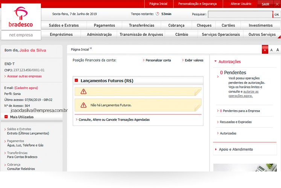Click the warning icon beside 'Não há Lançamentos Futuros'
Viewport: 281px width, 188px height.
tap(84, 105)
